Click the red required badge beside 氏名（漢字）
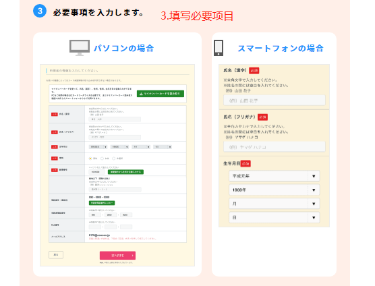This screenshot has height=286, width=375. click(x=254, y=71)
